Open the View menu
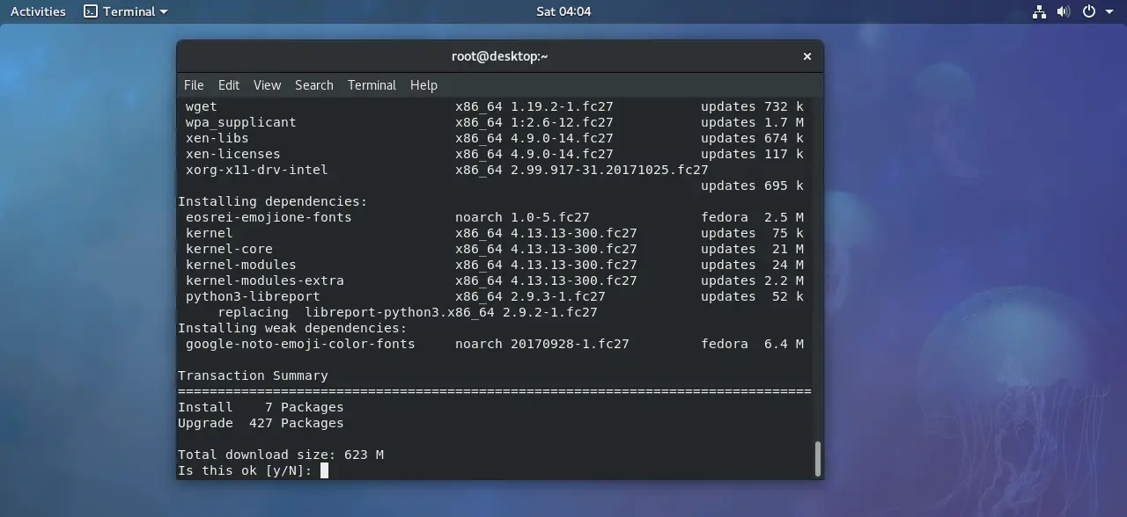Screen dimensions: 1127x517 pyautogui.click(x=267, y=84)
